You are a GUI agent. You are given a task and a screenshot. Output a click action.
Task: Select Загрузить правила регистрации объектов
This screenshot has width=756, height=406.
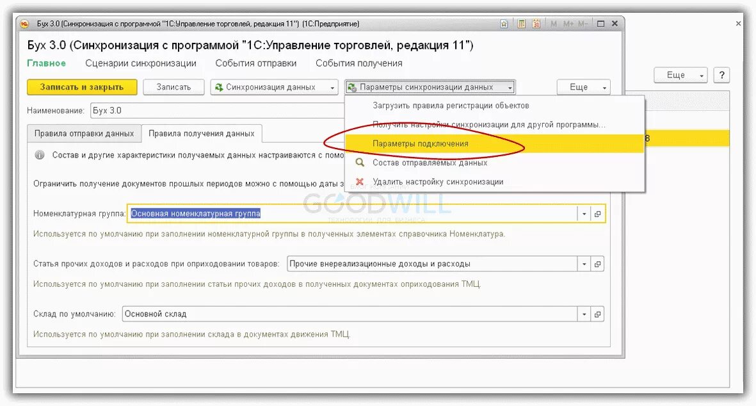click(495, 106)
